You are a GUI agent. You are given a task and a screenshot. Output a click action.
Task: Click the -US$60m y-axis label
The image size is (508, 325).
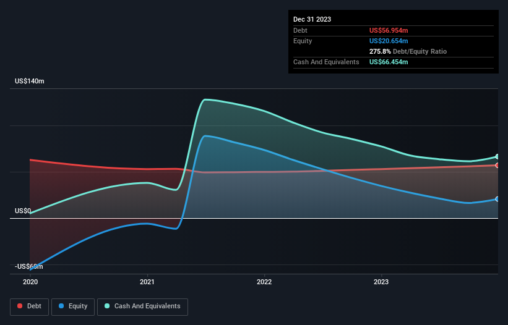point(29,266)
